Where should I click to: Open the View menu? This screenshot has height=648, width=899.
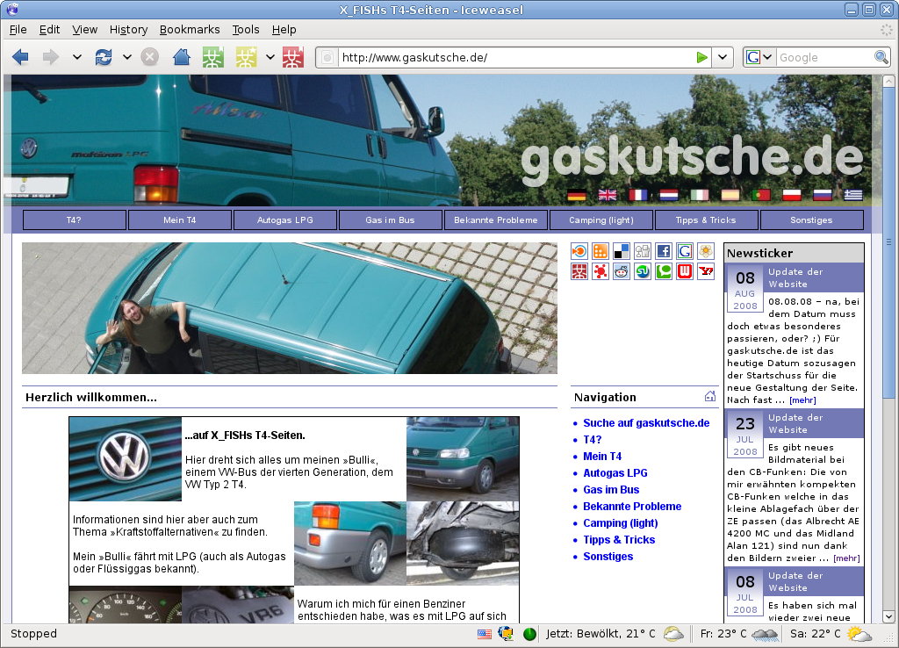(85, 29)
